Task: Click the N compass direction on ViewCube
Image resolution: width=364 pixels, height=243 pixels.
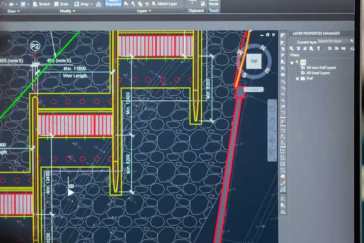Action: [x=263, y=47]
